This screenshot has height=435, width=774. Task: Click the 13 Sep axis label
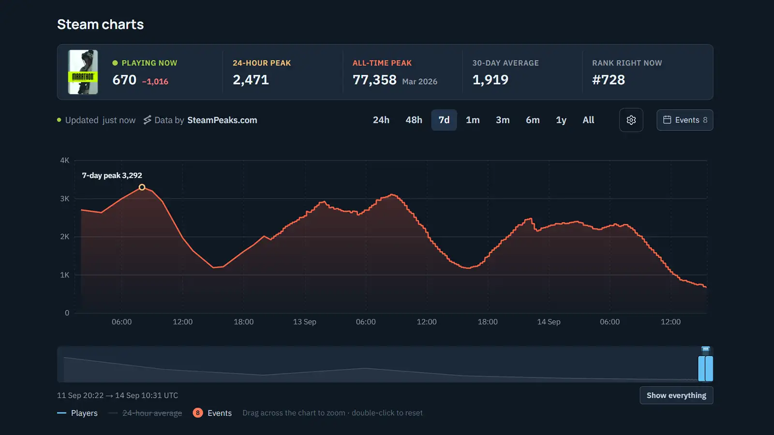tap(304, 321)
